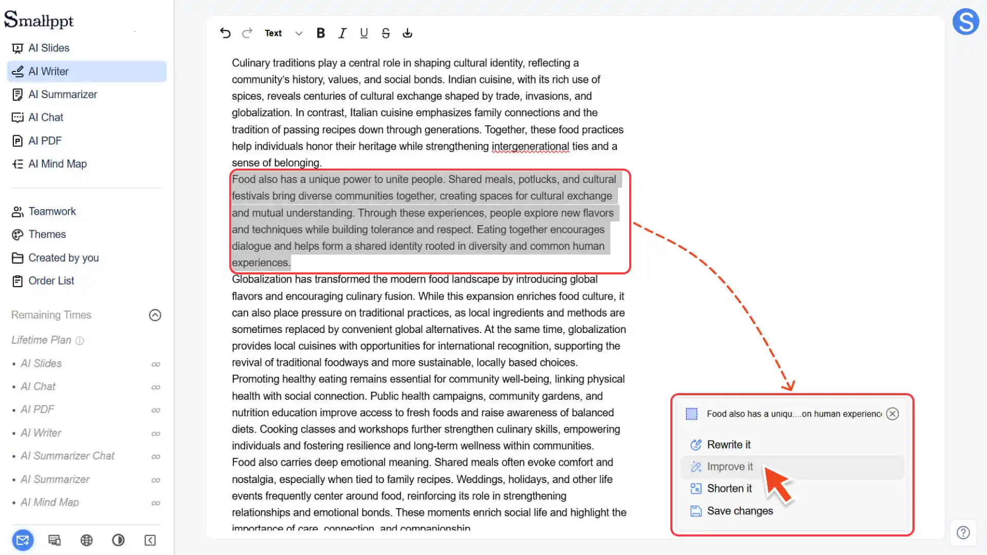Click AI Summarizer Chat remaining entry
The height and width of the screenshot is (555, 987).
[86, 456]
